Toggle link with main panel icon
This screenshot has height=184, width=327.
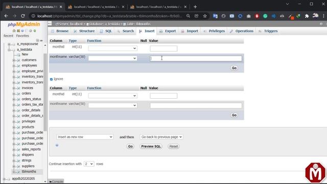pos(41,40)
